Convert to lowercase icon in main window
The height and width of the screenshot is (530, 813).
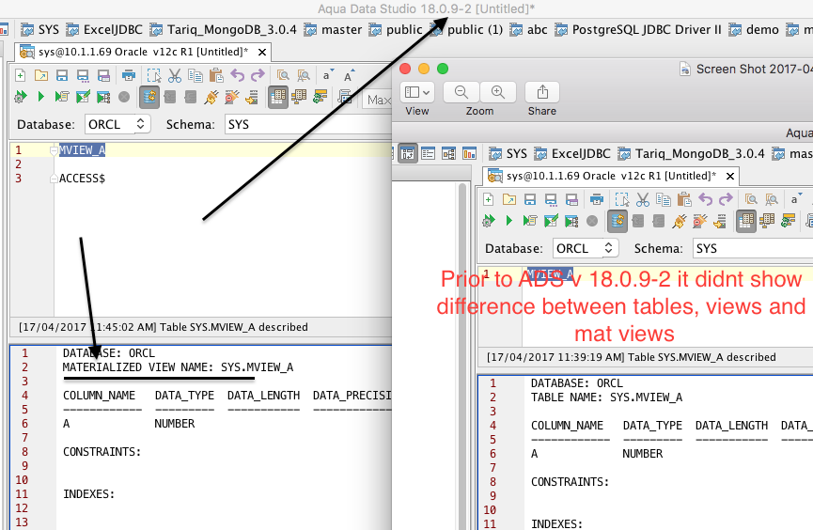pyautogui.click(x=328, y=76)
